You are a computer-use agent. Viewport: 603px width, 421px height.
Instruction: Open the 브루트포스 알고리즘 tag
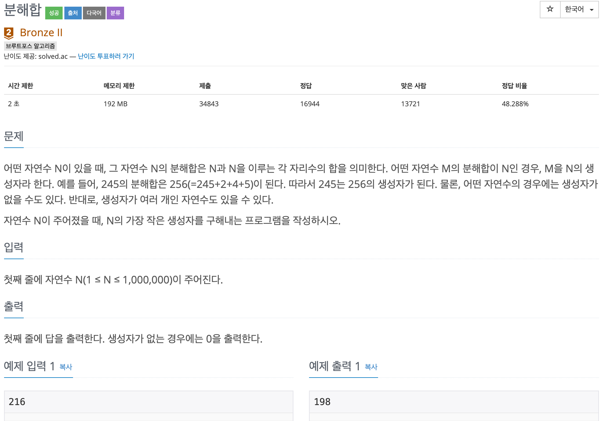[30, 46]
